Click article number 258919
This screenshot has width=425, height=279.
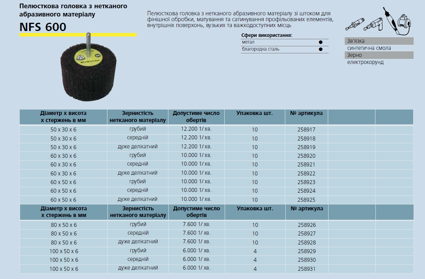pos(306,147)
